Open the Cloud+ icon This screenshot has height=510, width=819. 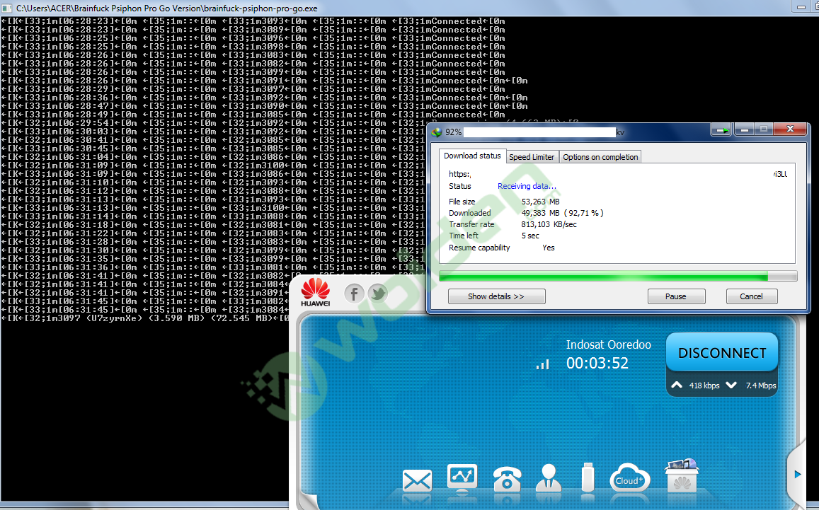[629, 478]
